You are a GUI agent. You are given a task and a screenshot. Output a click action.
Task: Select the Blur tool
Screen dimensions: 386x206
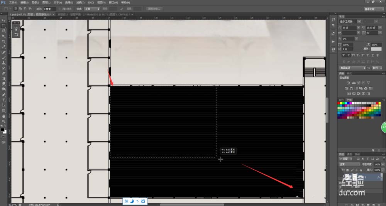tap(4, 84)
